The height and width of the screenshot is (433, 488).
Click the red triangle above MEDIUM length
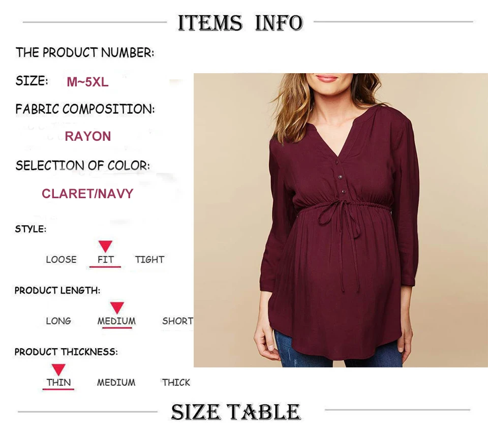click(x=117, y=307)
